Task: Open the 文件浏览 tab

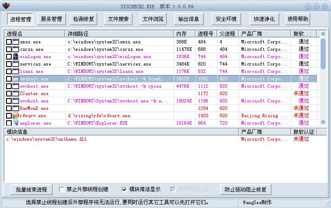Action: [x=153, y=19]
